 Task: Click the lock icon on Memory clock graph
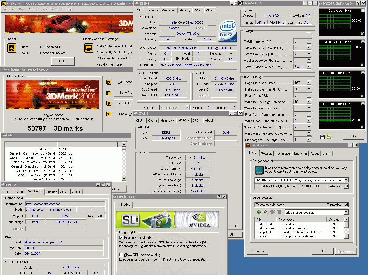coord(362,65)
